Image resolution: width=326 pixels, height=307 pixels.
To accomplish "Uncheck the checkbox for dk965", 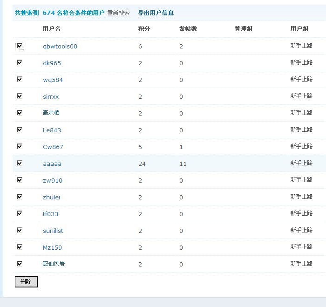I will pyautogui.click(x=20, y=62).
